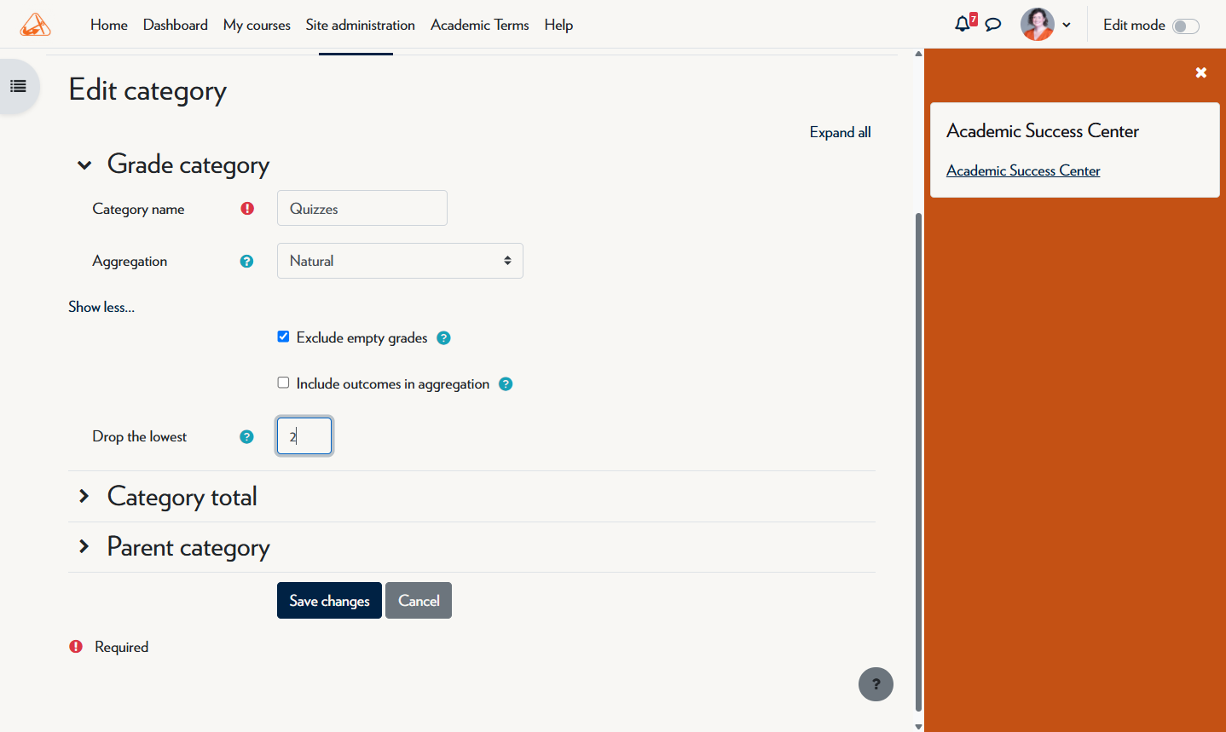The height and width of the screenshot is (732, 1226).
Task: Open Site administration
Action: pyautogui.click(x=361, y=25)
